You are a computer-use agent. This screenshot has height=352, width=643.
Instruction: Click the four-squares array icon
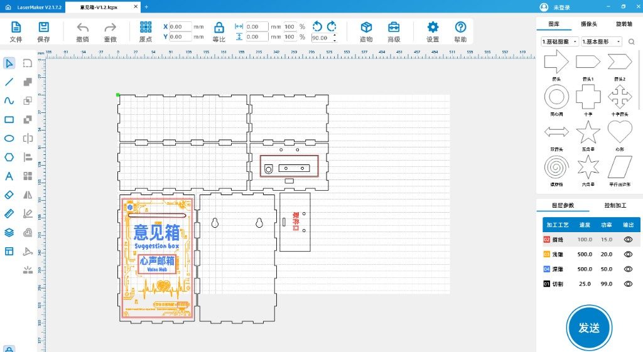tap(28, 176)
